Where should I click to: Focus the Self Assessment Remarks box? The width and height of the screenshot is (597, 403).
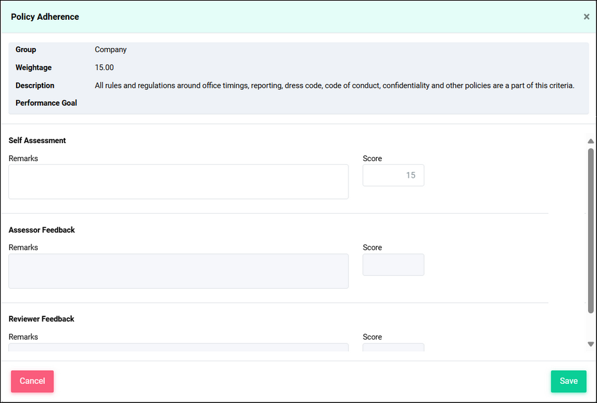[178, 182]
